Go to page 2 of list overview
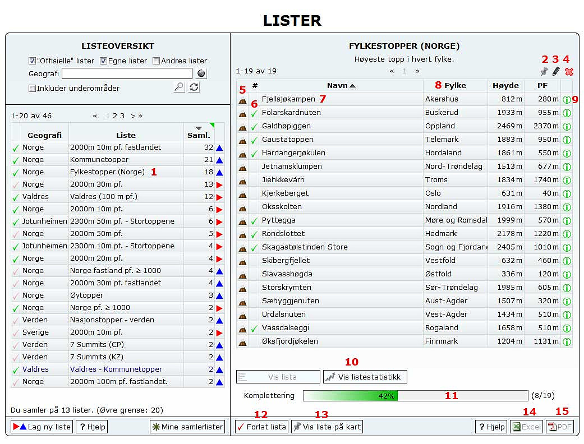Screen dimensions: 584x444 pos(115,115)
